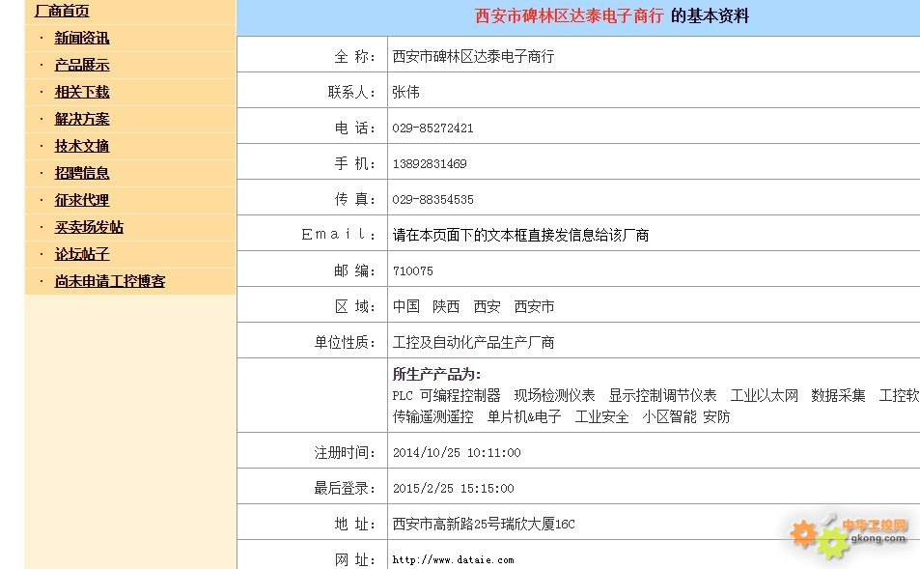The width and height of the screenshot is (920, 569).
Task: Click product PLC 可编程控制器
Action: tap(447, 395)
